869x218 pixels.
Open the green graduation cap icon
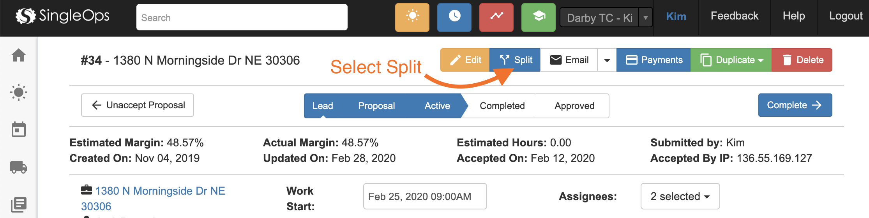(538, 17)
